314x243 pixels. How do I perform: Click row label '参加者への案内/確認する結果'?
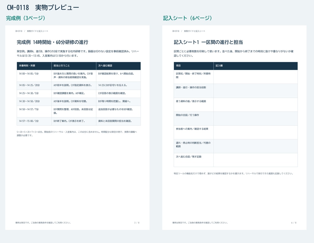coord(194,132)
